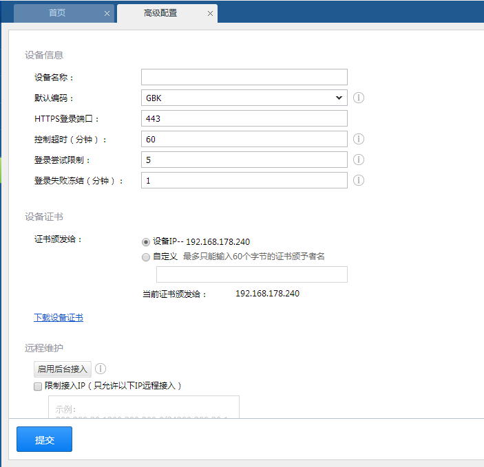The width and height of the screenshot is (484, 467).
Task: Click the 设备信息 section heading
Action: [44, 55]
